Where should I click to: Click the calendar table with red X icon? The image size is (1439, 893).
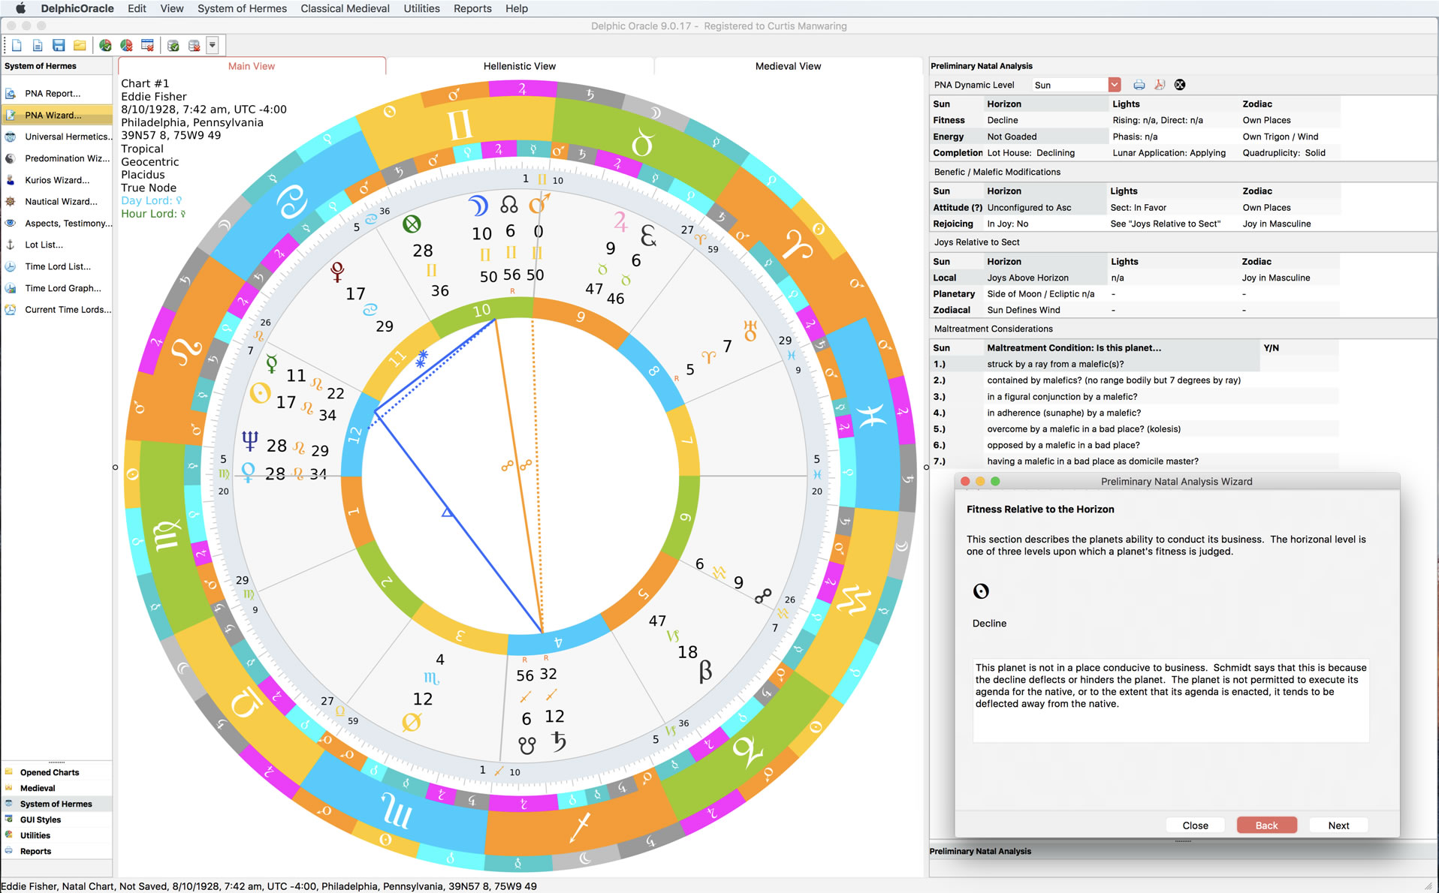[x=148, y=46]
